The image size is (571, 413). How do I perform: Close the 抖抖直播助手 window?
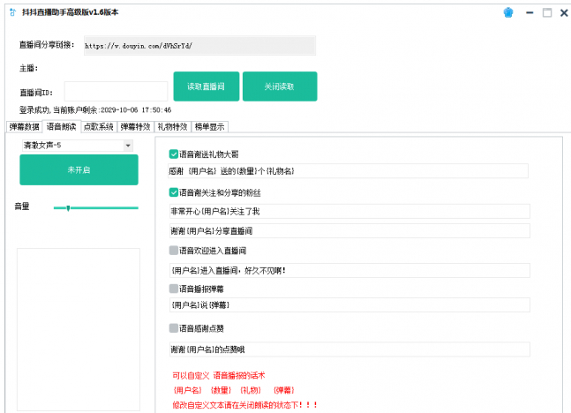(x=564, y=12)
